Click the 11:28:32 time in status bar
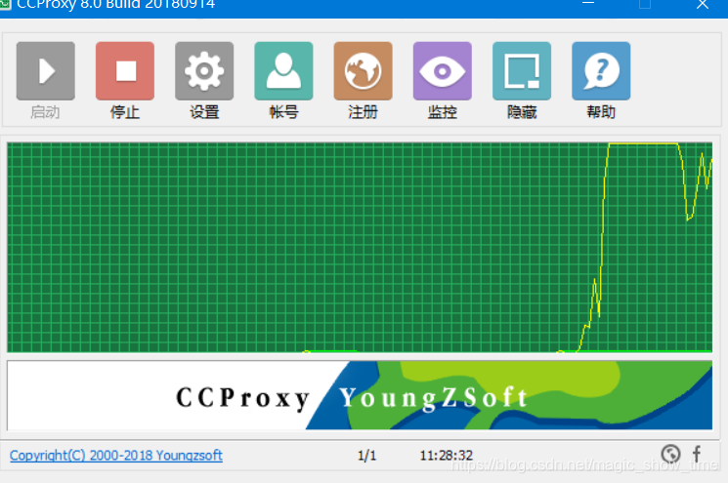728x483 pixels. (447, 456)
